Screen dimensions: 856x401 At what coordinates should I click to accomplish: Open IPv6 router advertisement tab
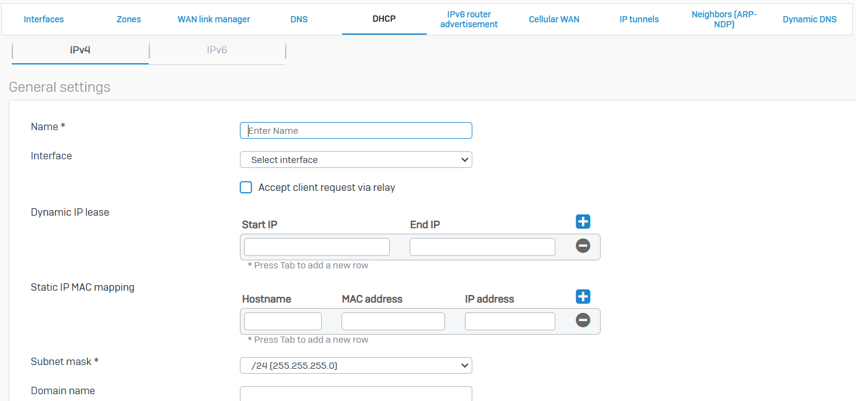[469, 19]
